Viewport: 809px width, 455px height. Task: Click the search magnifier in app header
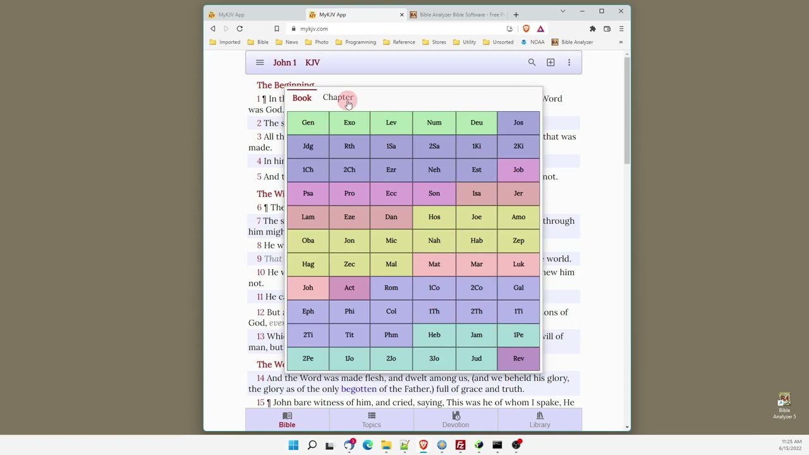(x=532, y=63)
